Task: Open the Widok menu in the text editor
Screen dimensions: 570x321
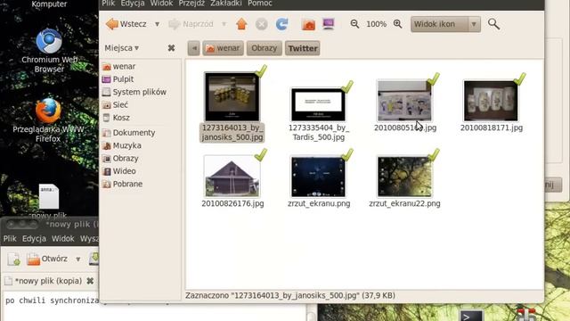Action: coord(63,239)
